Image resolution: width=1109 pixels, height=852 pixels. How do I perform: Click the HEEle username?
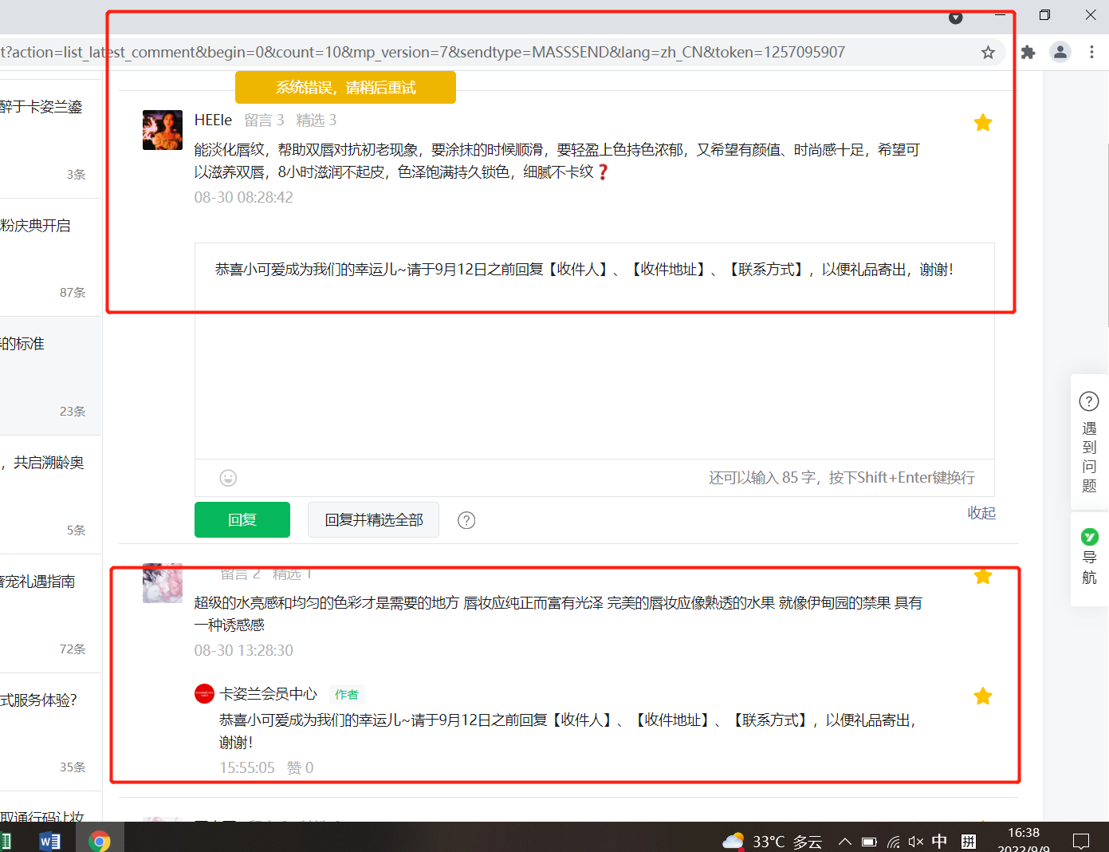click(213, 120)
